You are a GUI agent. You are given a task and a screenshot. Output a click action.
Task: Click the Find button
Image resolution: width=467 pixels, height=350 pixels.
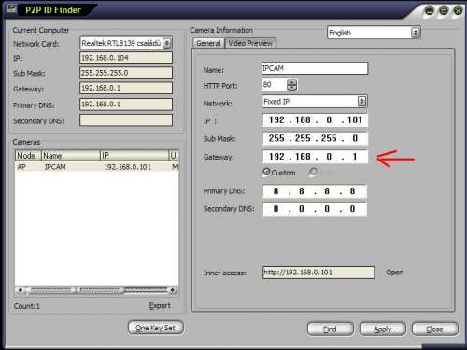[x=330, y=329]
